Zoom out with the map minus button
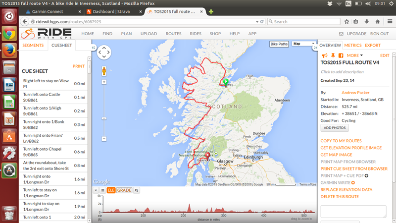 point(104,139)
